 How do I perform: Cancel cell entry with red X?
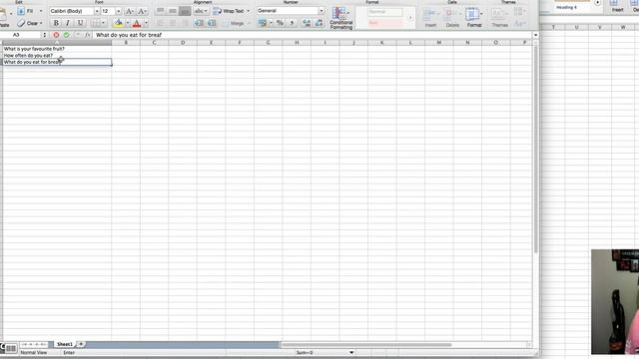point(56,35)
